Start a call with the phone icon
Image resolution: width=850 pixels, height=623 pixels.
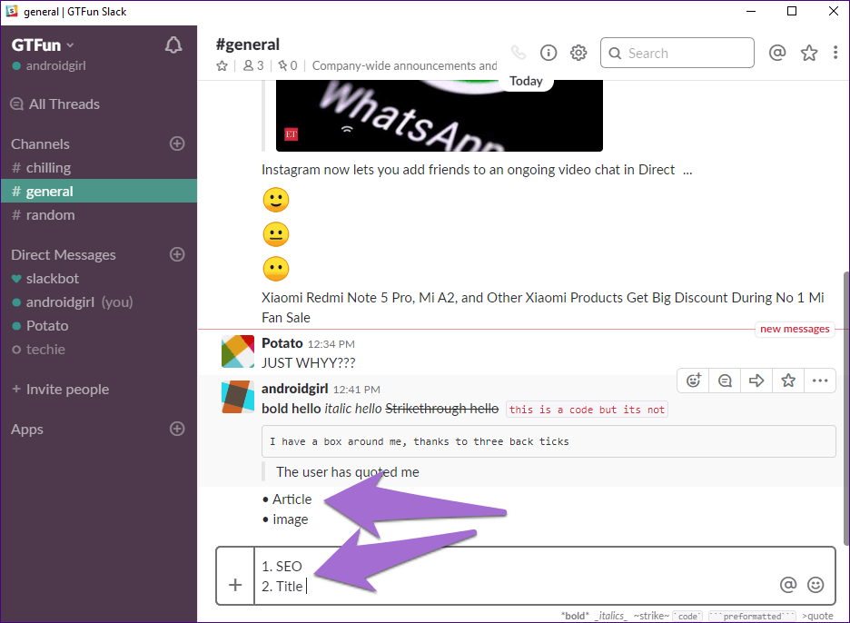tap(519, 53)
